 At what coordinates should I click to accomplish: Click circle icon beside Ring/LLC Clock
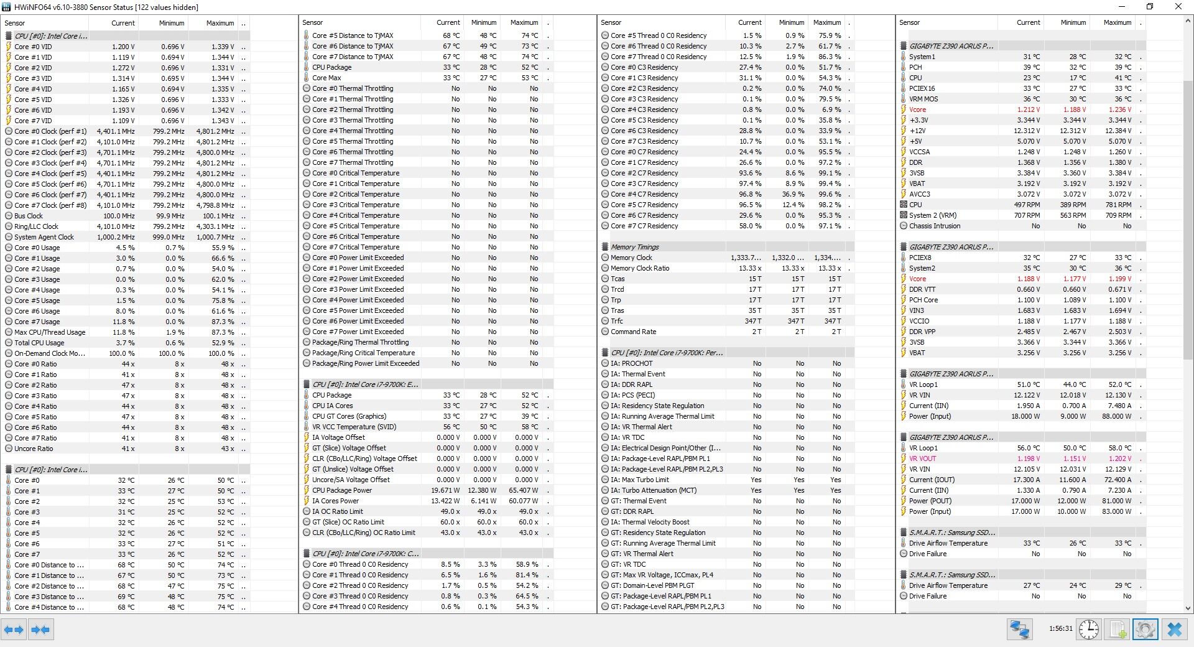click(x=9, y=226)
